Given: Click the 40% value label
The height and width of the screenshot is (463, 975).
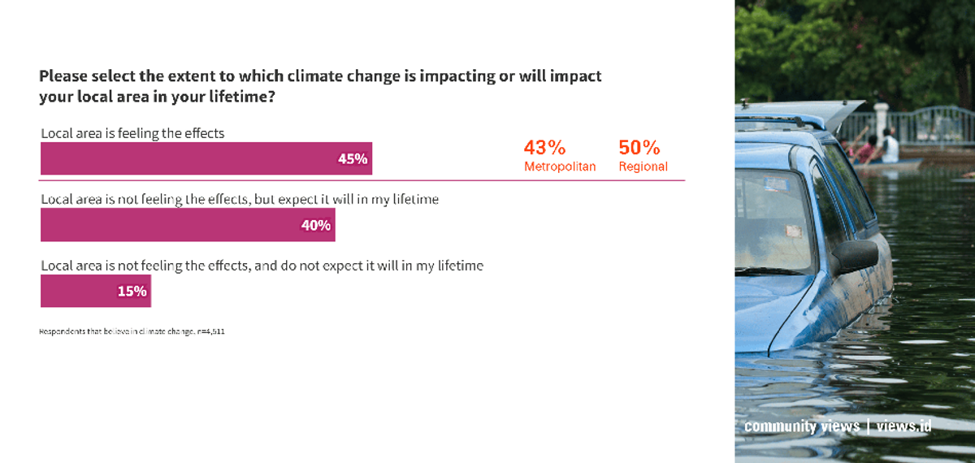Looking at the screenshot, I should click(316, 226).
